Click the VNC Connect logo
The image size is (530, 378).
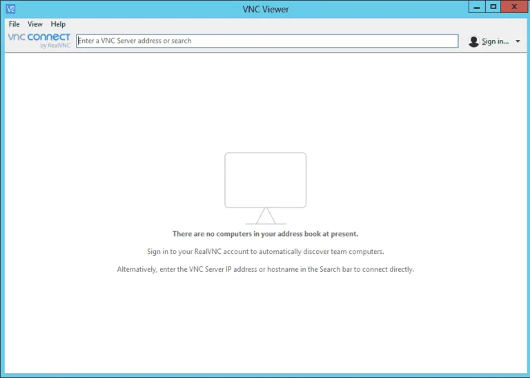pos(39,40)
